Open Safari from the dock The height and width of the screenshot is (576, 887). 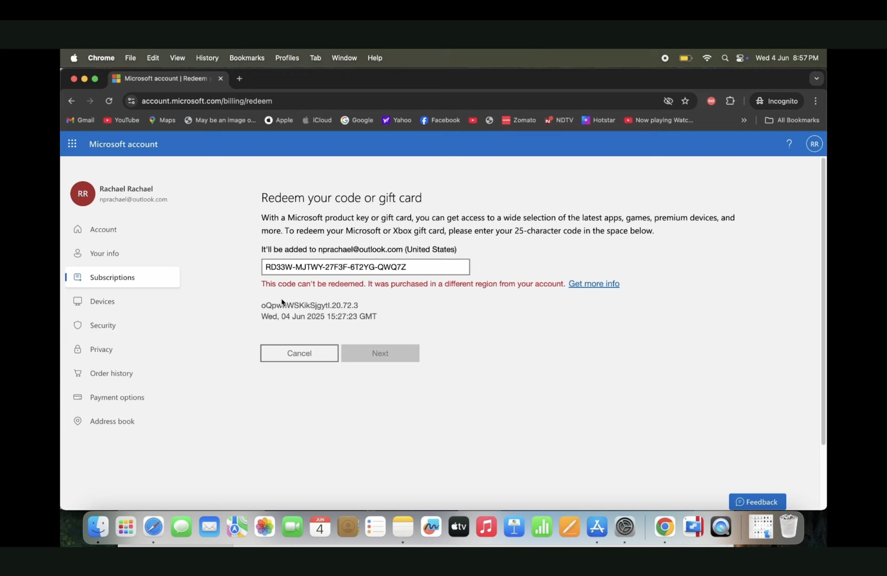[153, 527]
